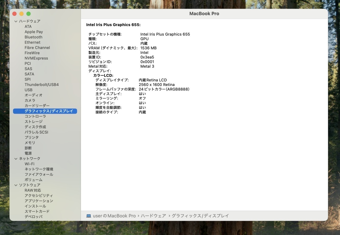Screen dimensions: 340x235
Task: Click the MacBook Pro window title
Action: (x=204, y=14)
